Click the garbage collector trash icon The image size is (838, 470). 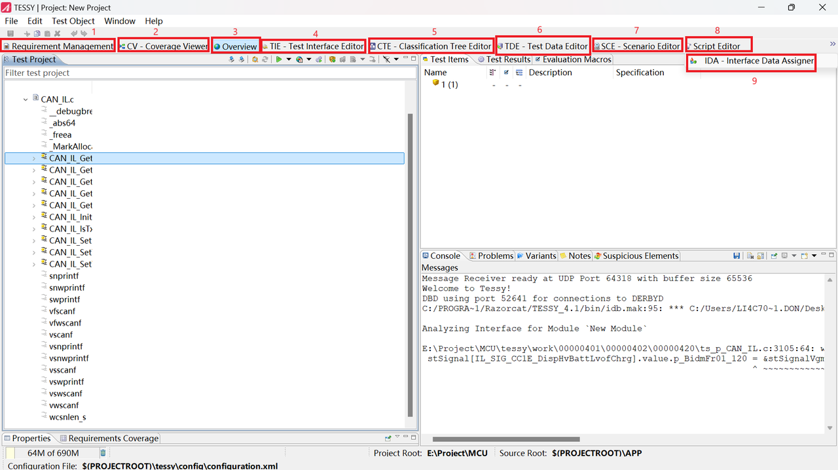pos(103,453)
